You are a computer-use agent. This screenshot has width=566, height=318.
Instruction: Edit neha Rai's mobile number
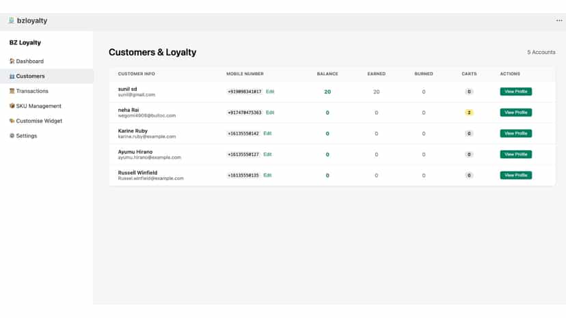(270, 113)
